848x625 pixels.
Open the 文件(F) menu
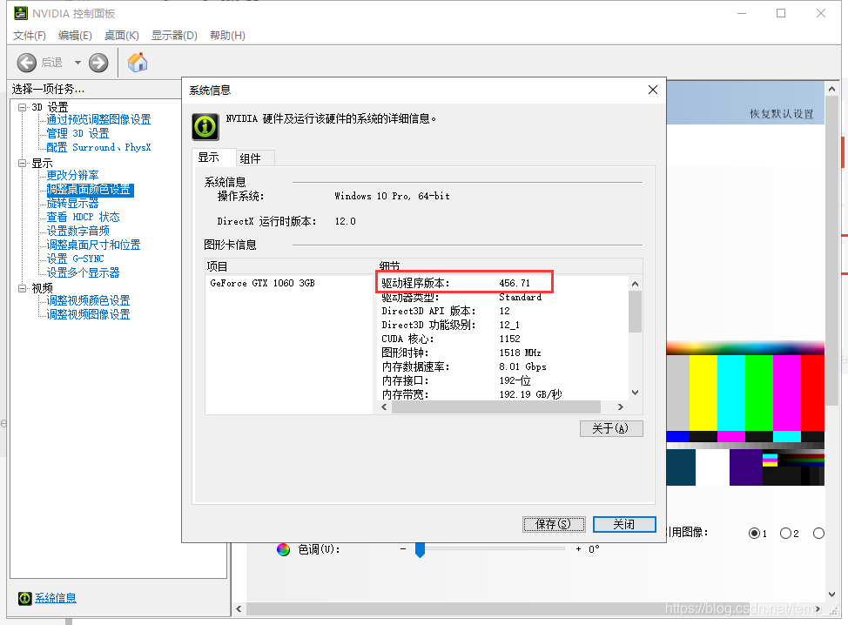(30, 35)
